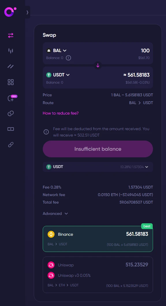Click the Insufficient balance button
Image resolution: width=166 pixels, height=306 pixels.
pyautogui.click(x=98, y=149)
